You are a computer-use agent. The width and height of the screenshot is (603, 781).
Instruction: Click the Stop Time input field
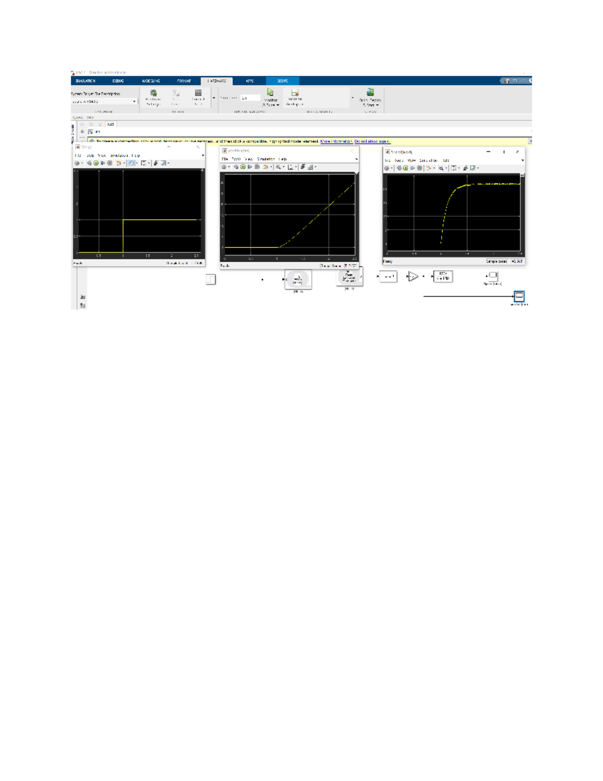pyautogui.click(x=250, y=98)
